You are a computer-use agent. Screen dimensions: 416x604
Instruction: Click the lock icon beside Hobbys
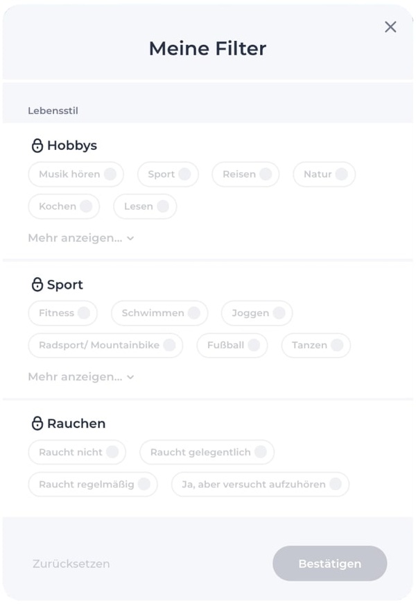coord(37,146)
